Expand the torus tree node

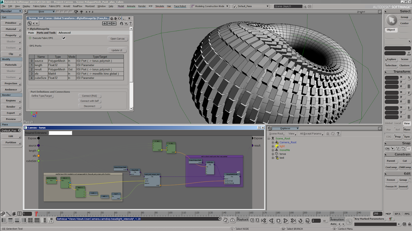[x=273, y=154]
